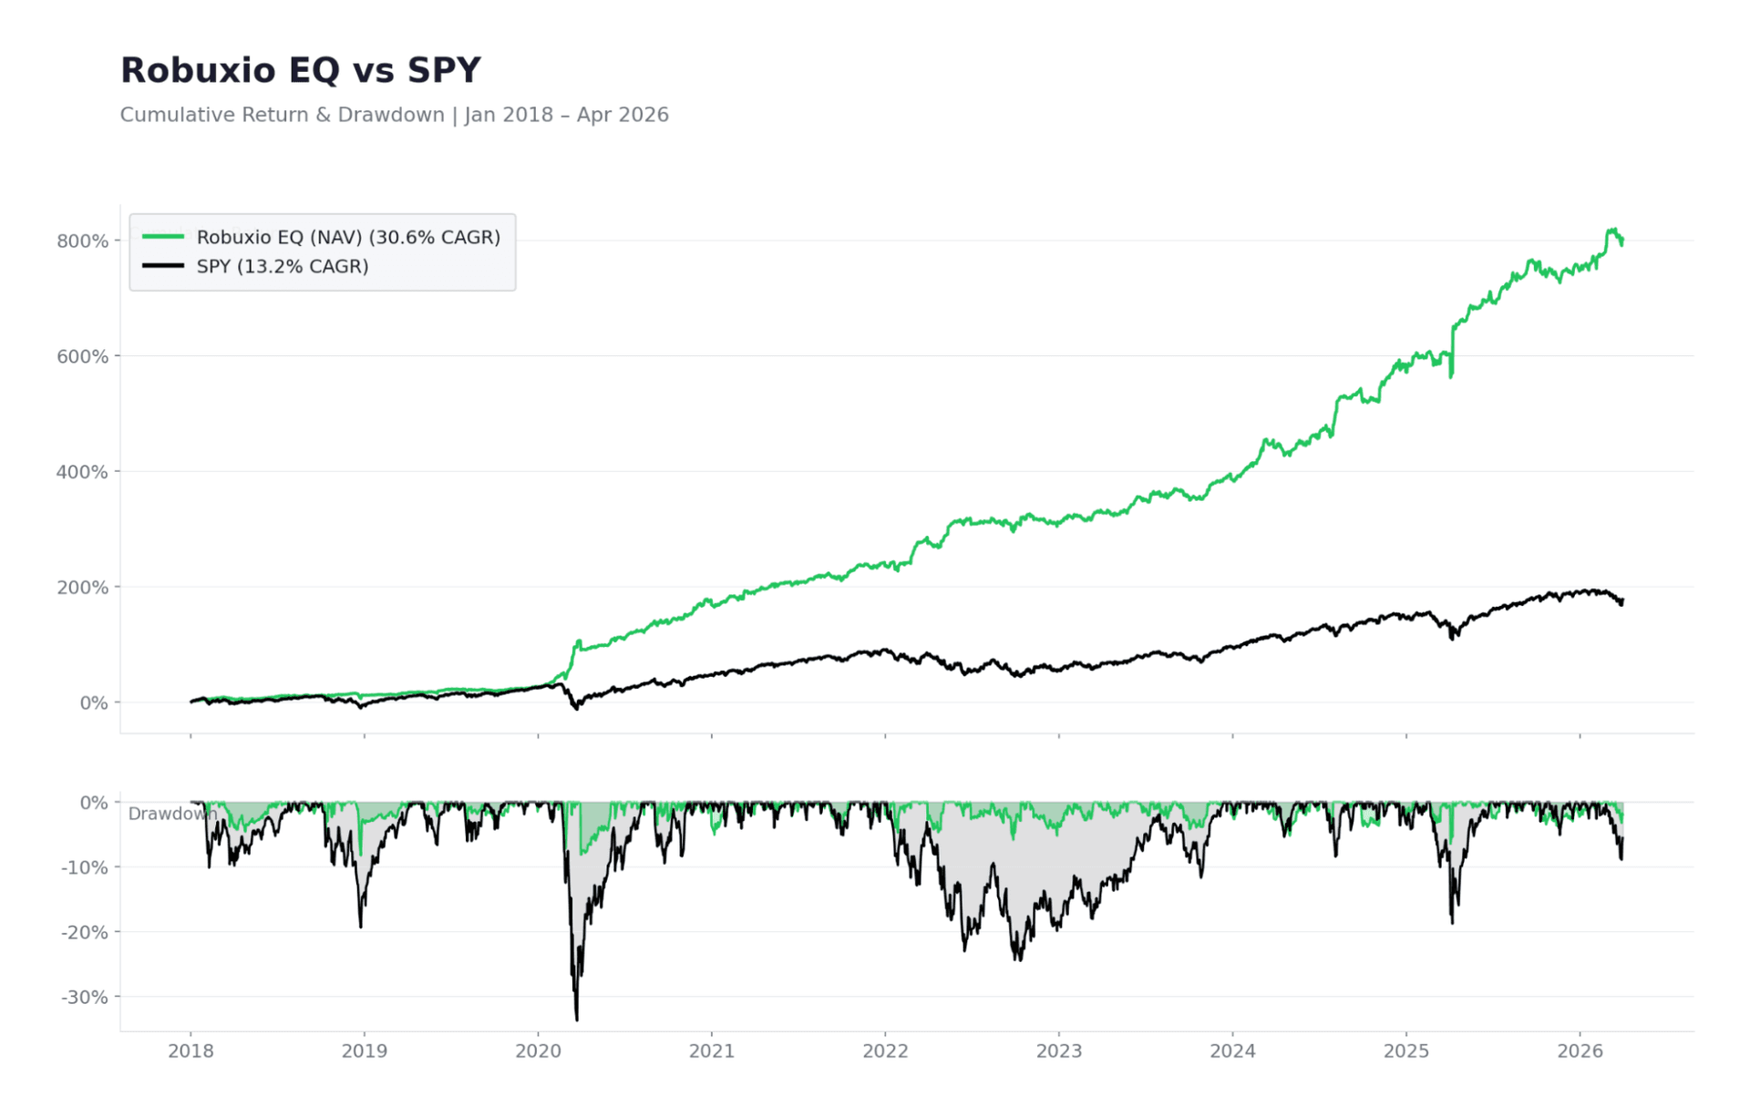Click the green Robuxio EQ legend line swatch
This screenshot has width=1750, height=1117.
point(163,237)
